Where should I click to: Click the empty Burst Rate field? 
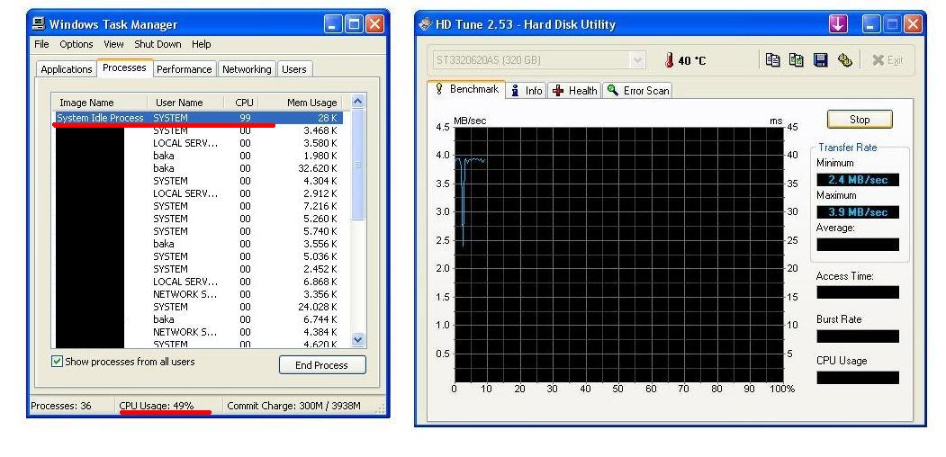tap(857, 336)
